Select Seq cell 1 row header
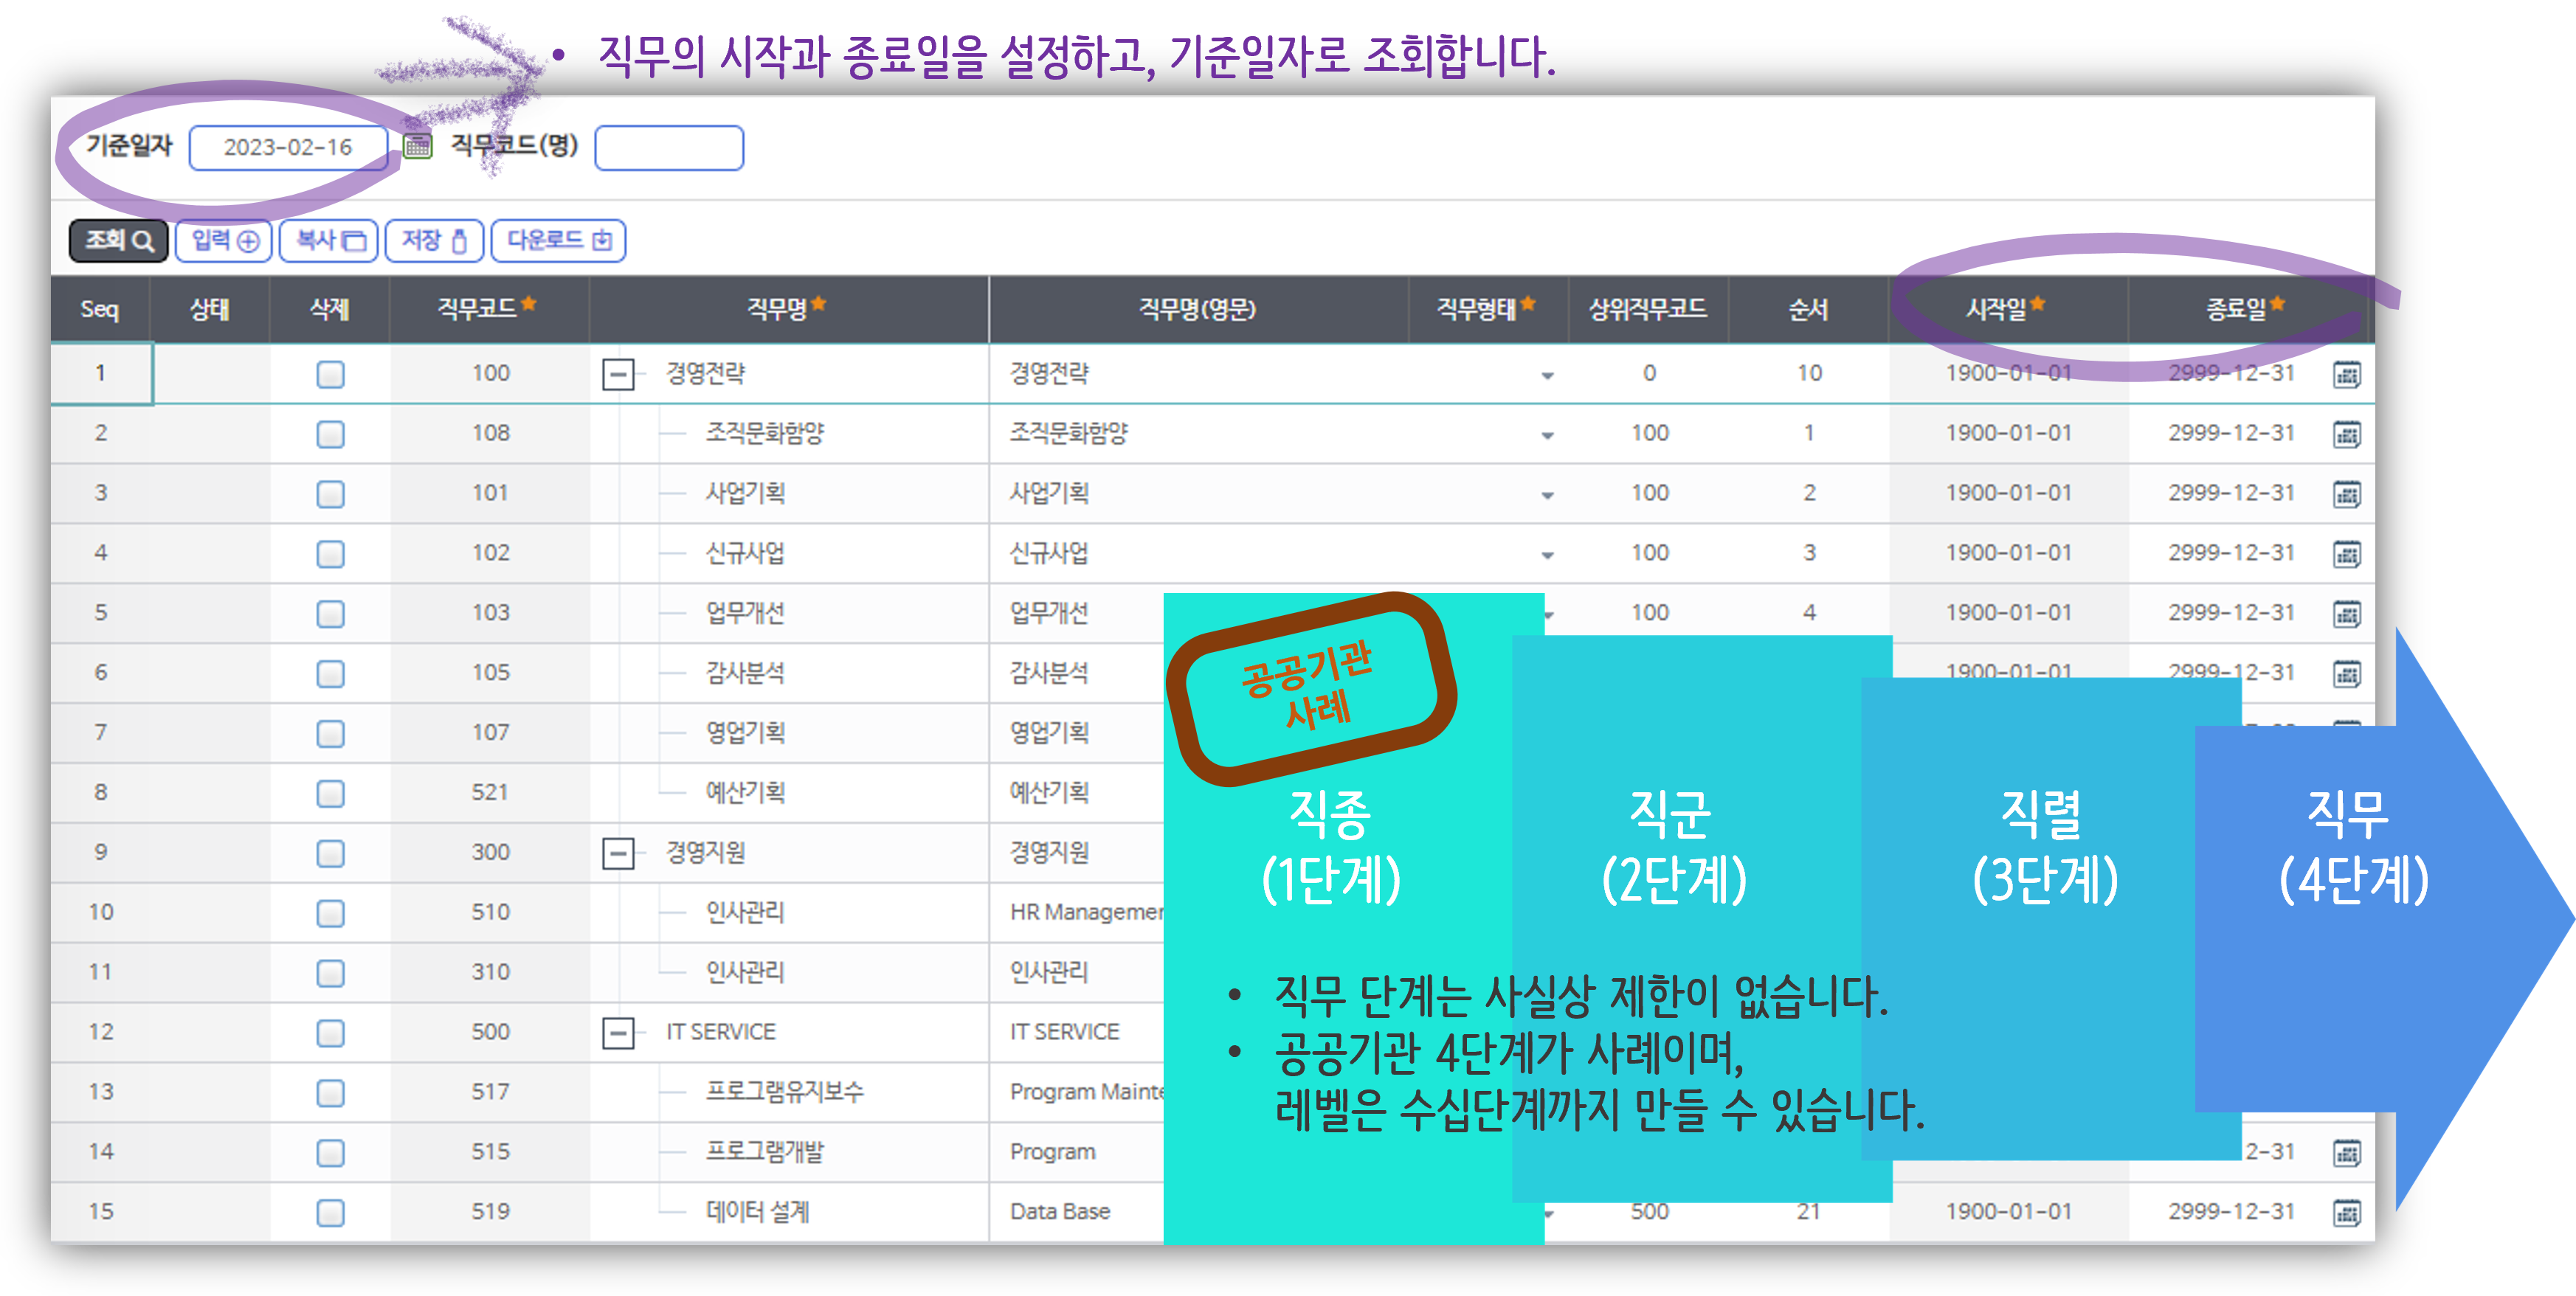2576x1296 pixels. (101, 374)
